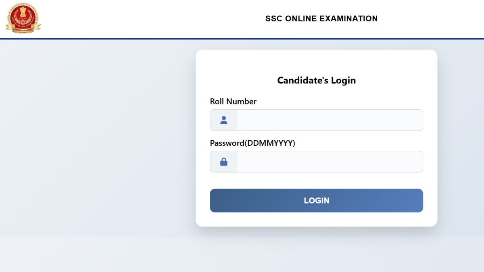The height and width of the screenshot is (272, 484).
Task: Focus the Roll Number input field
Action: [329, 120]
